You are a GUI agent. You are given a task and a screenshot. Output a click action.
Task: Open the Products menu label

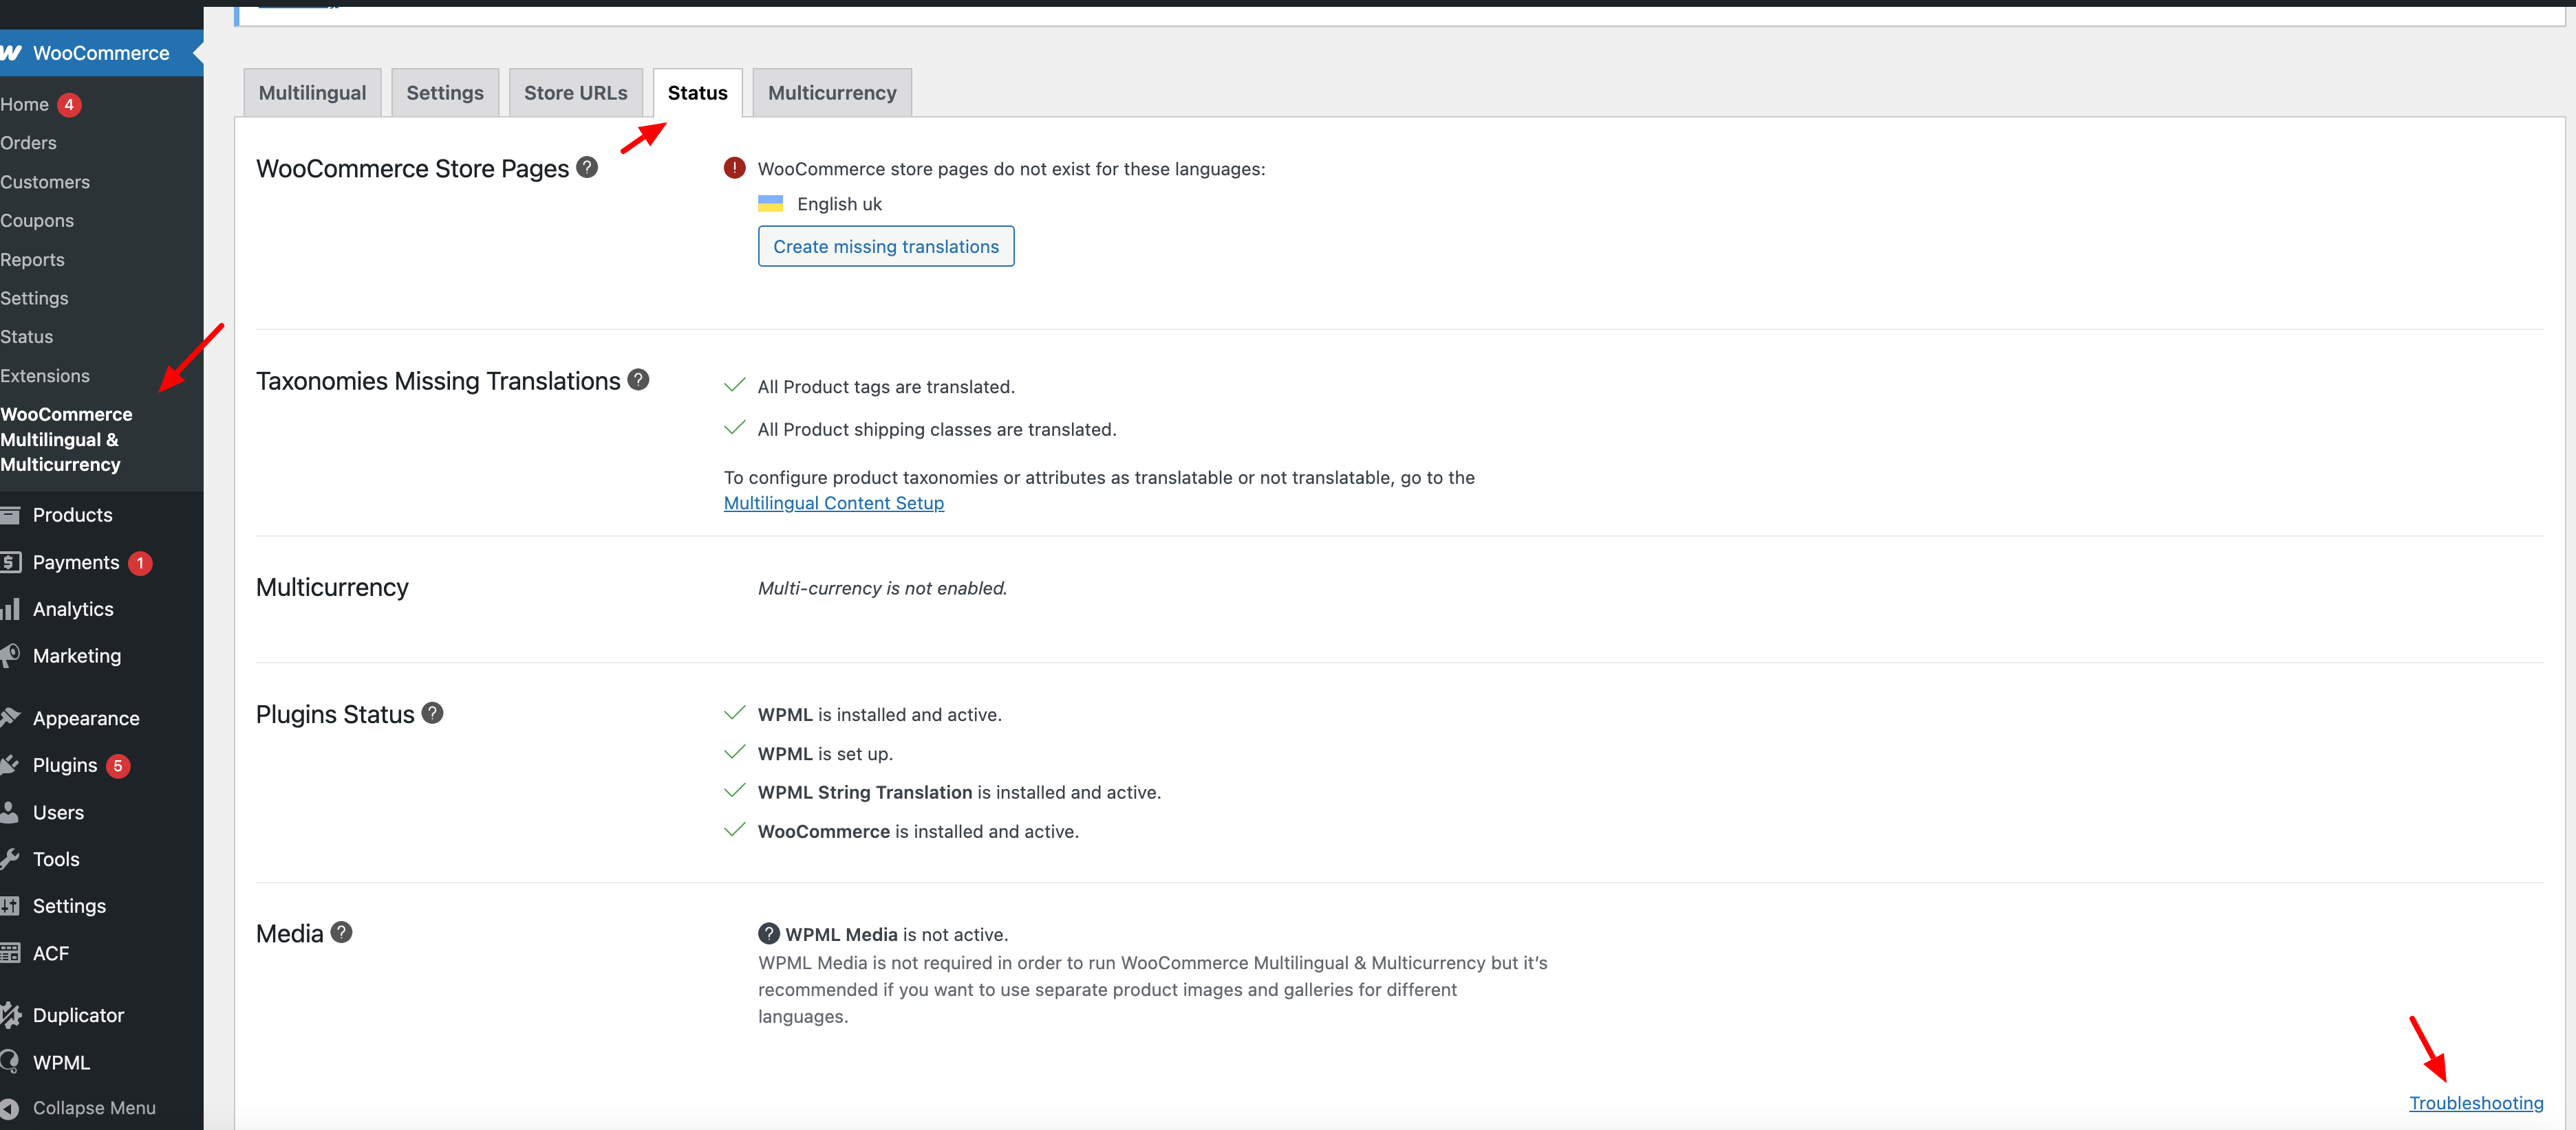pyautogui.click(x=73, y=516)
